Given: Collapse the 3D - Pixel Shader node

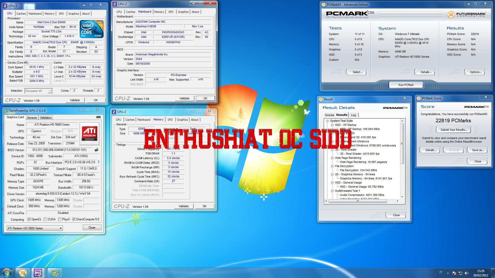Looking at the screenshot, I should pos(332,150).
